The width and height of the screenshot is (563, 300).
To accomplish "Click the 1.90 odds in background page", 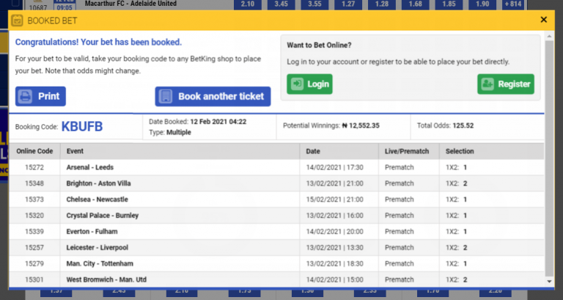I will [482, 4].
